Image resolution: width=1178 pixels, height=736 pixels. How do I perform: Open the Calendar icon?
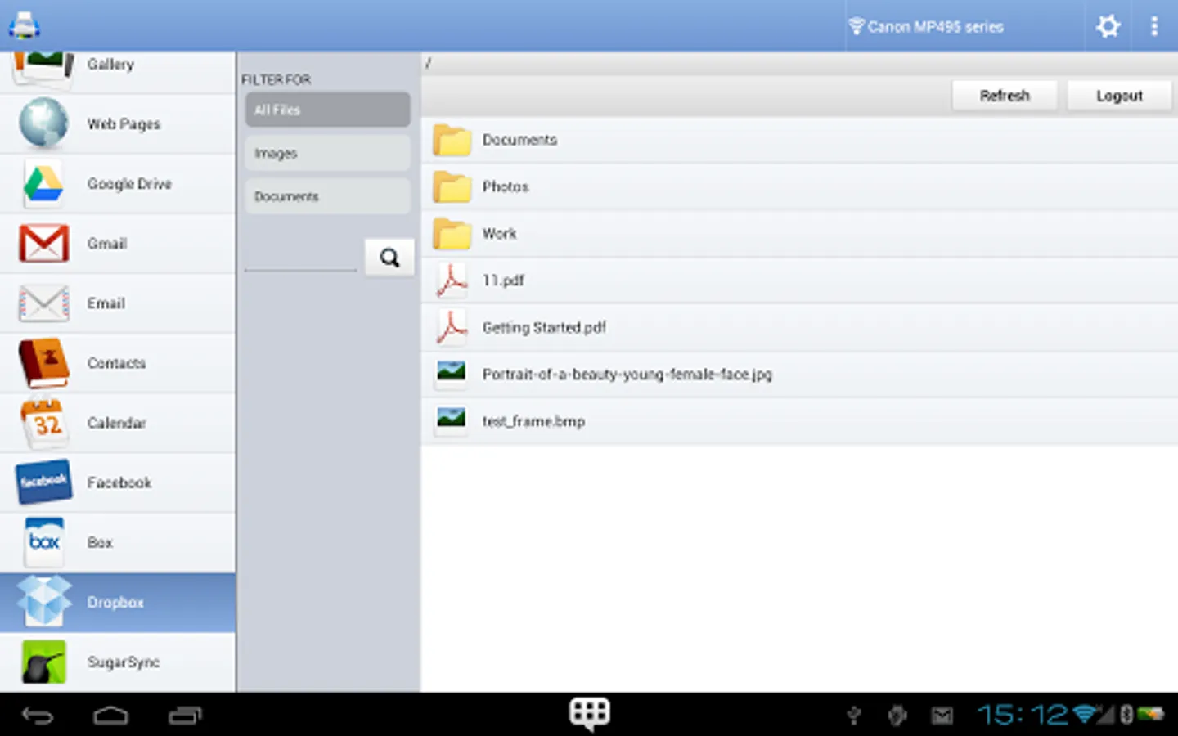[45, 424]
